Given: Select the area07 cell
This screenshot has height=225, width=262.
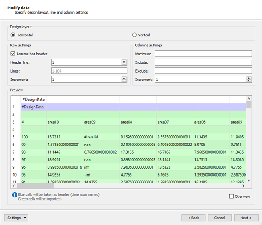Looking at the screenshot, I should [175, 122].
